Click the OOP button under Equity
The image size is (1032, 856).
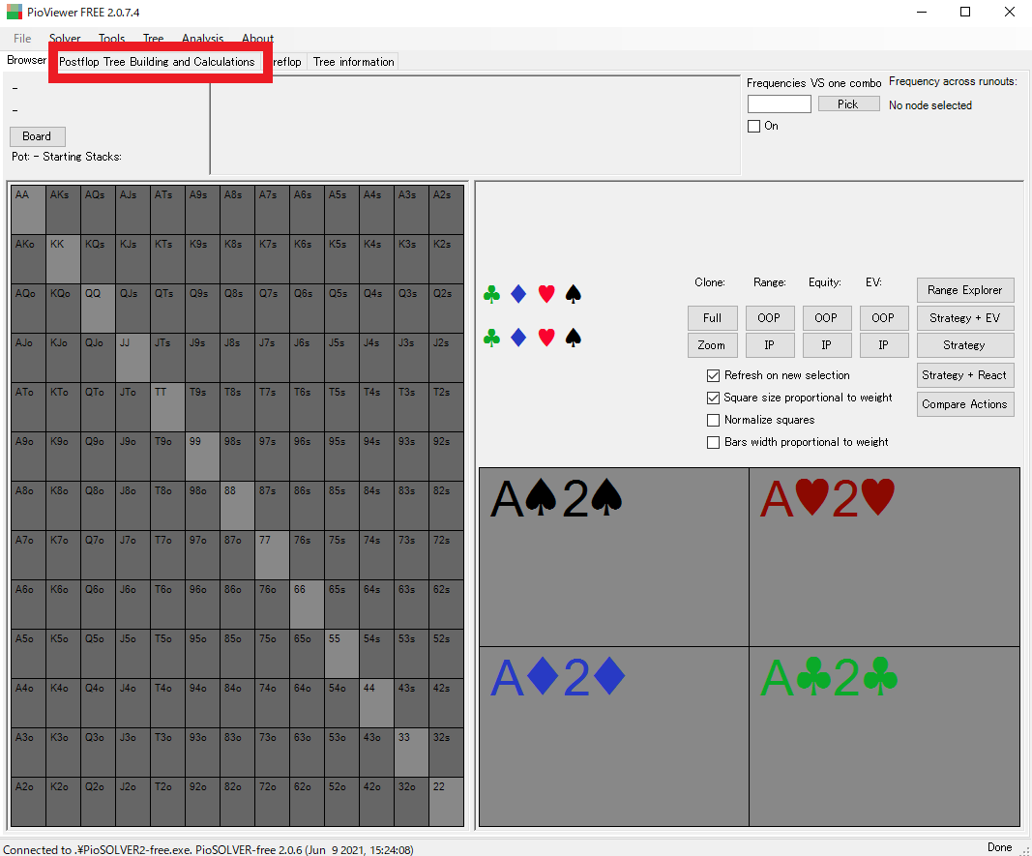[825, 317]
